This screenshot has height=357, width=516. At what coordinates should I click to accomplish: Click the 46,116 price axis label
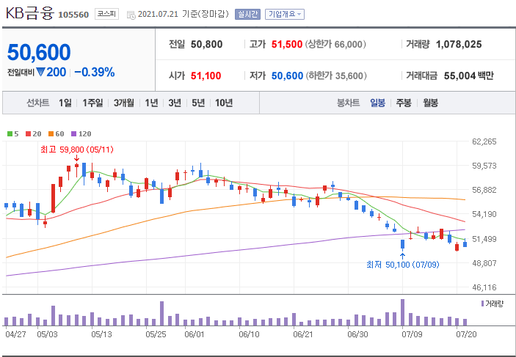point(484,287)
